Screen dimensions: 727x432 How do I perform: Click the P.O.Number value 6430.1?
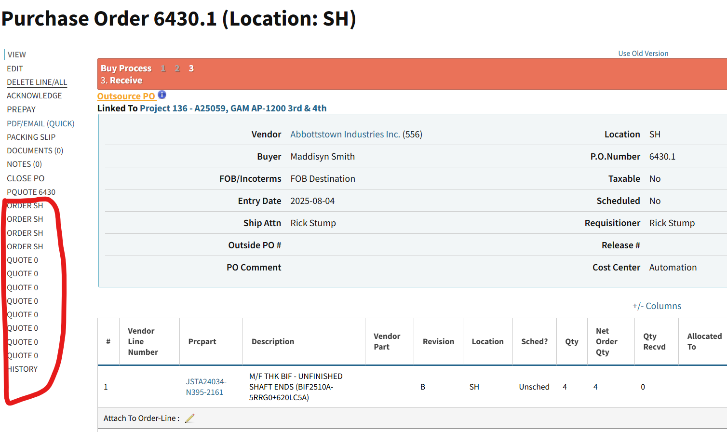(662, 156)
